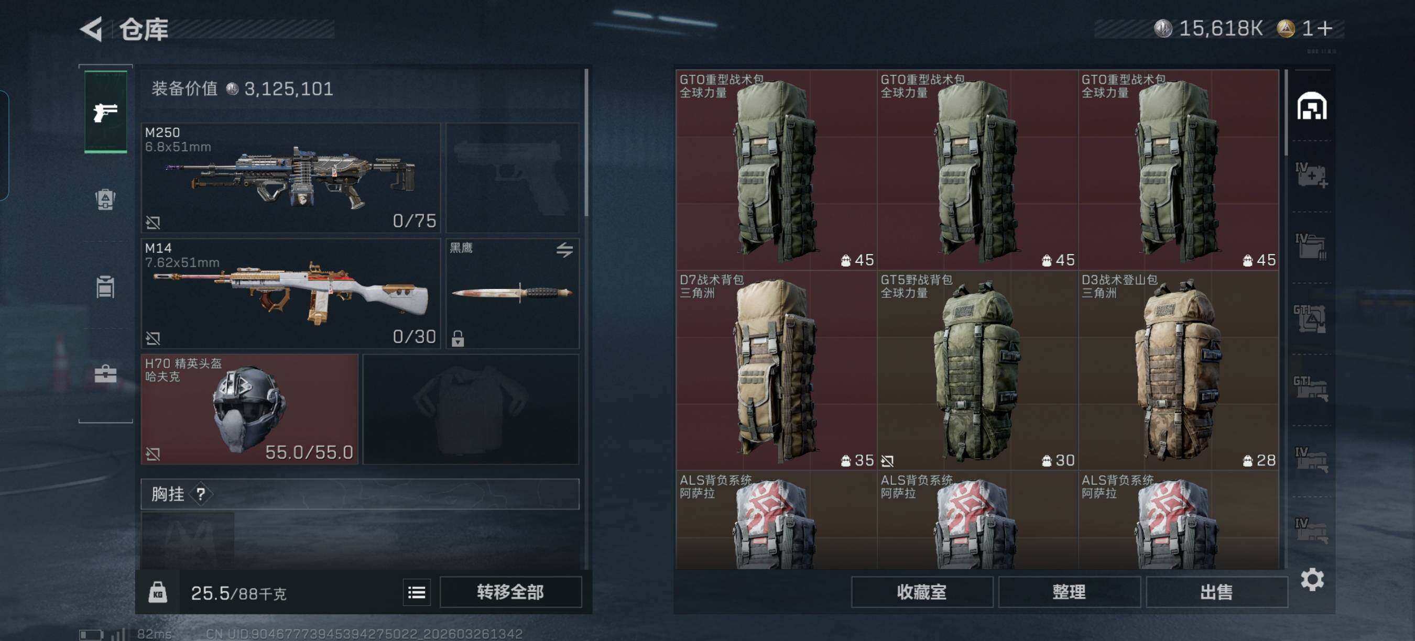Open the safe-box briefcase sidebar icon
Image resolution: width=1415 pixels, height=641 pixels.
(x=105, y=374)
